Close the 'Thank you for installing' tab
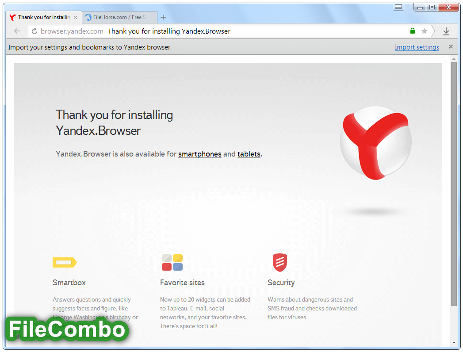Image resolution: width=463 pixels, height=352 pixels. (75, 17)
